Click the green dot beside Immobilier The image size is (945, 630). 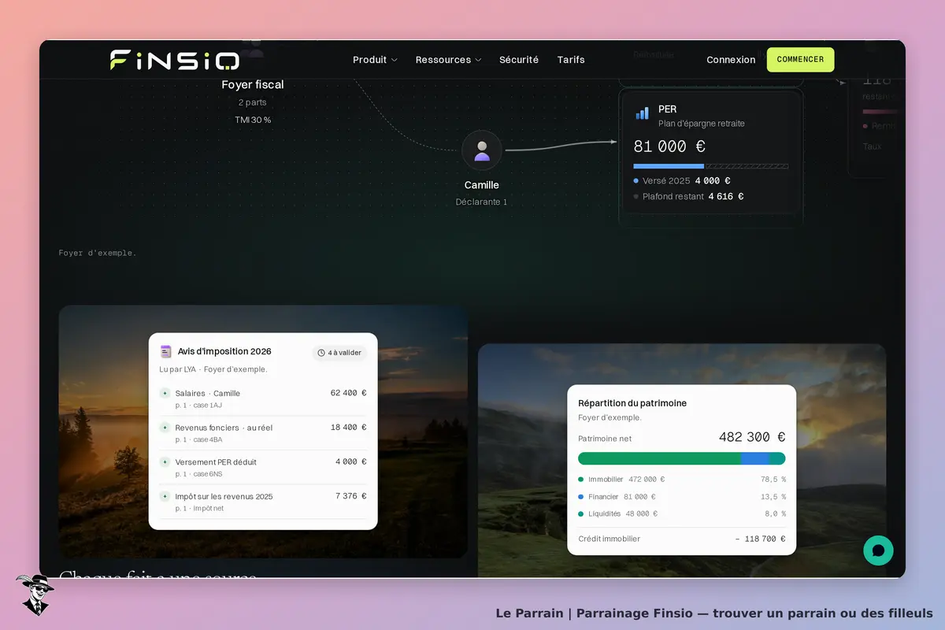click(581, 480)
